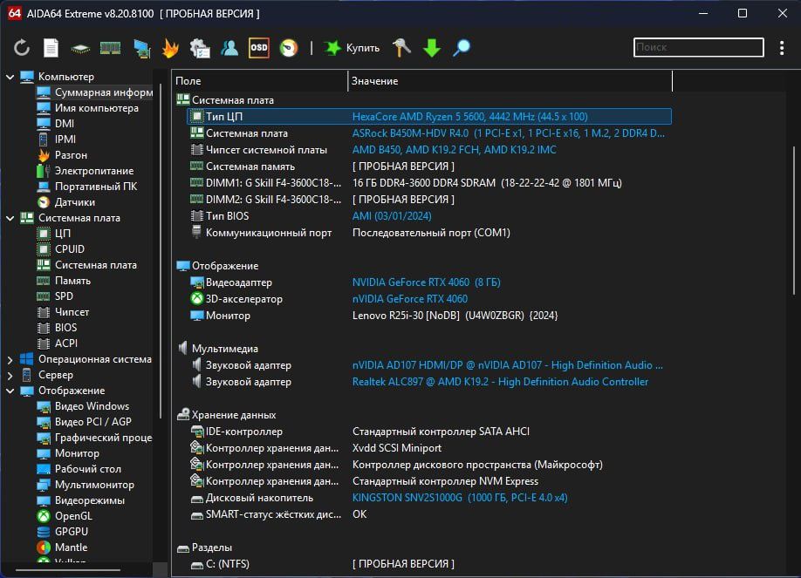Open the NVIDIA GeForce RTX 4060 (8 ГБ) link

point(426,282)
